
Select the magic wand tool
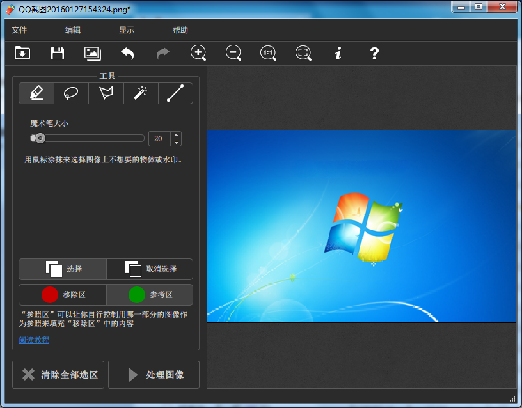point(141,93)
